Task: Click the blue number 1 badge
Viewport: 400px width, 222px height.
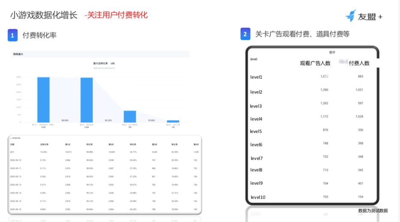Action: pyautogui.click(x=12, y=35)
